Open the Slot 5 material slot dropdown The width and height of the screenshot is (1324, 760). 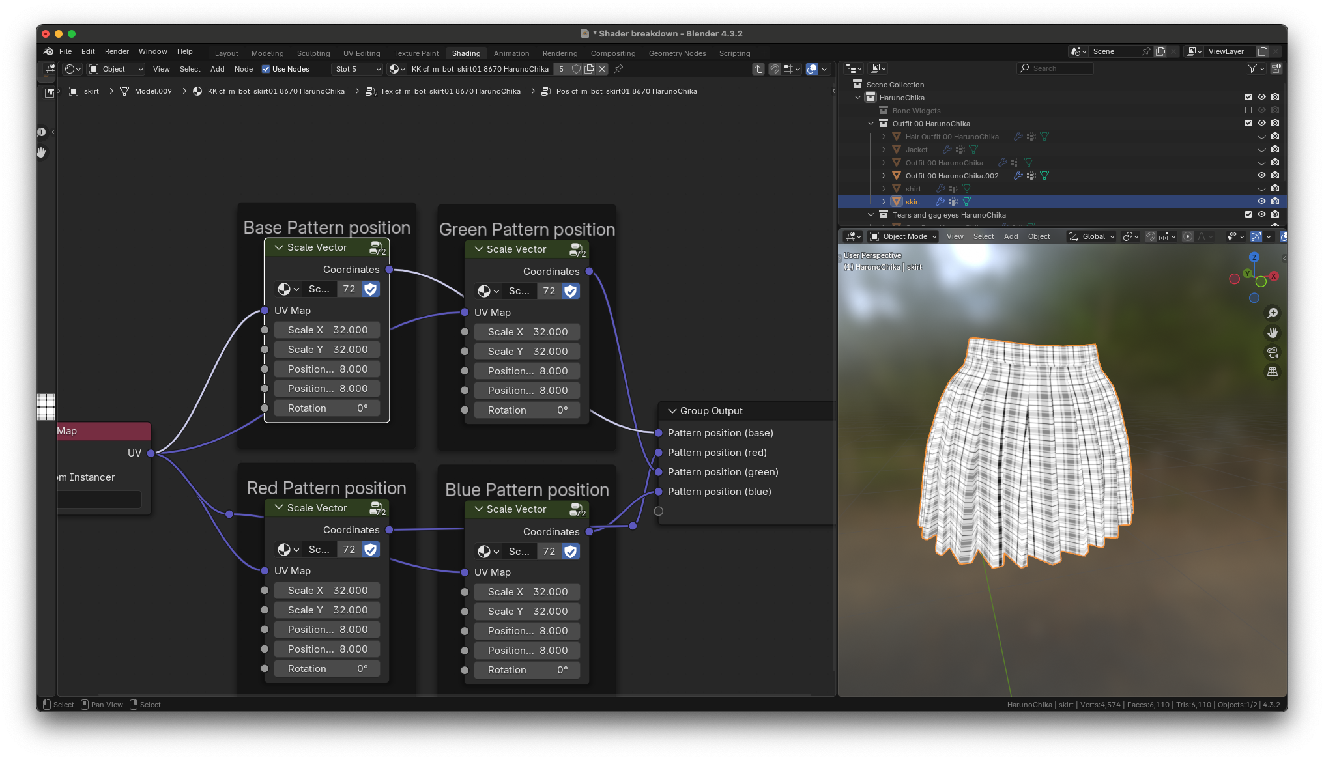pyautogui.click(x=357, y=69)
